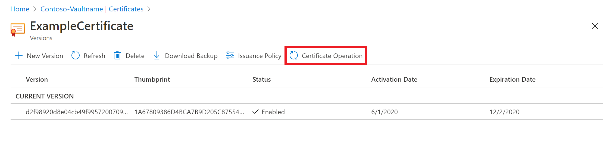Click the Download Backup arrow icon
Image resolution: width=613 pixels, height=150 pixels.
157,56
